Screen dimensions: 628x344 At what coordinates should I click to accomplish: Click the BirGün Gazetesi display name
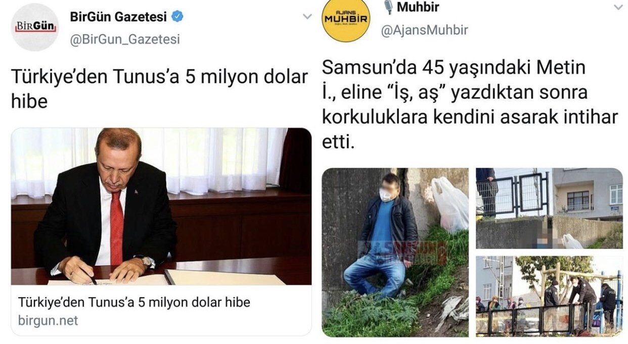coord(118,17)
